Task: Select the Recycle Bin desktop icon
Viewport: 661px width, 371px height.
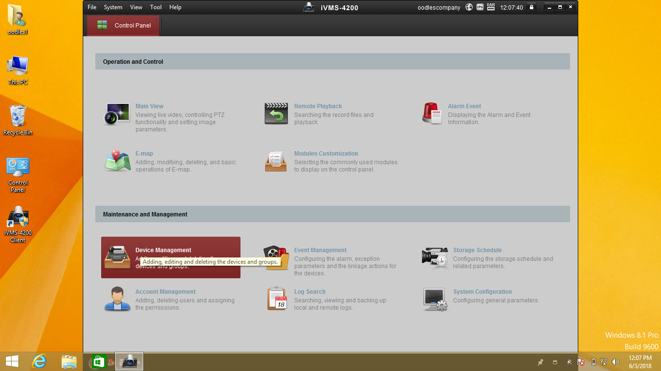Action: coord(18,120)
